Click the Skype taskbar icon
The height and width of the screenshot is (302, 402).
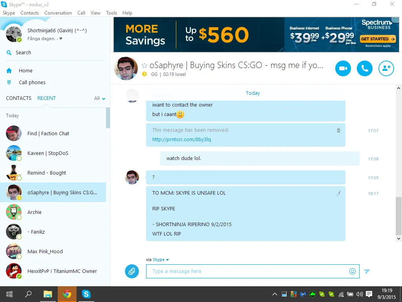pyautogui.click(x=86, y=294)
